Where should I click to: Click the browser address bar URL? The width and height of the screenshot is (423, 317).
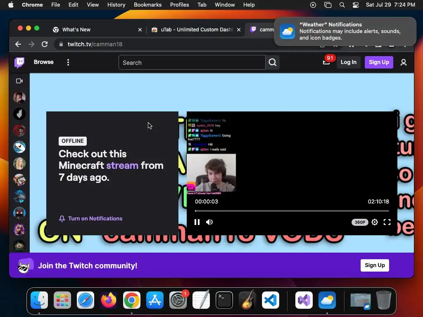[x=95, y=44]
